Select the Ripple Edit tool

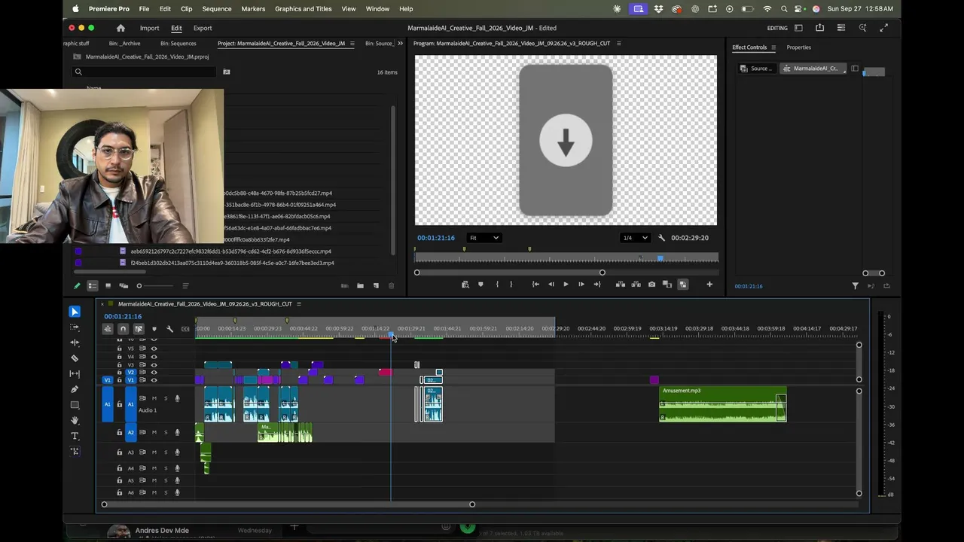point(75,343)
